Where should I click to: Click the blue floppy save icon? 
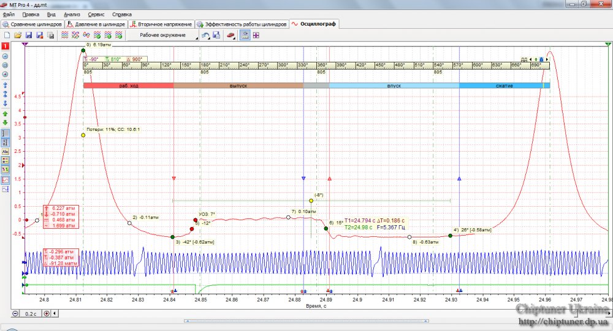(x=29, y=35)
